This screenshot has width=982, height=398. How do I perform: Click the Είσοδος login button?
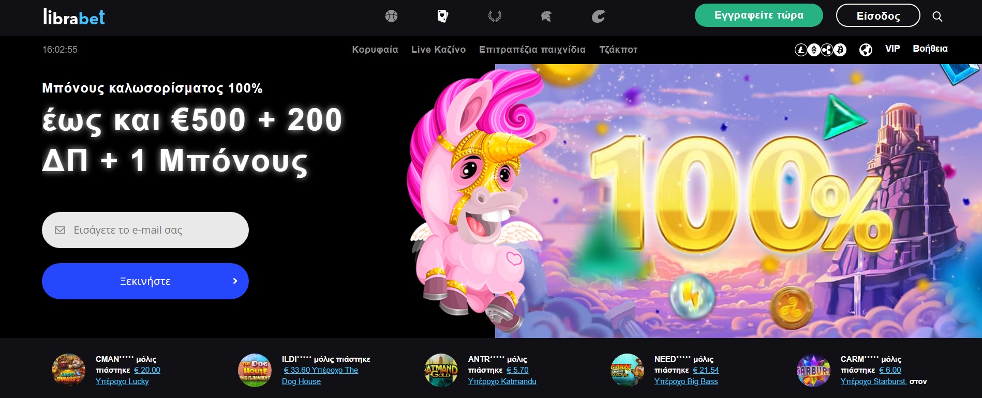click(x=878, y=16)
